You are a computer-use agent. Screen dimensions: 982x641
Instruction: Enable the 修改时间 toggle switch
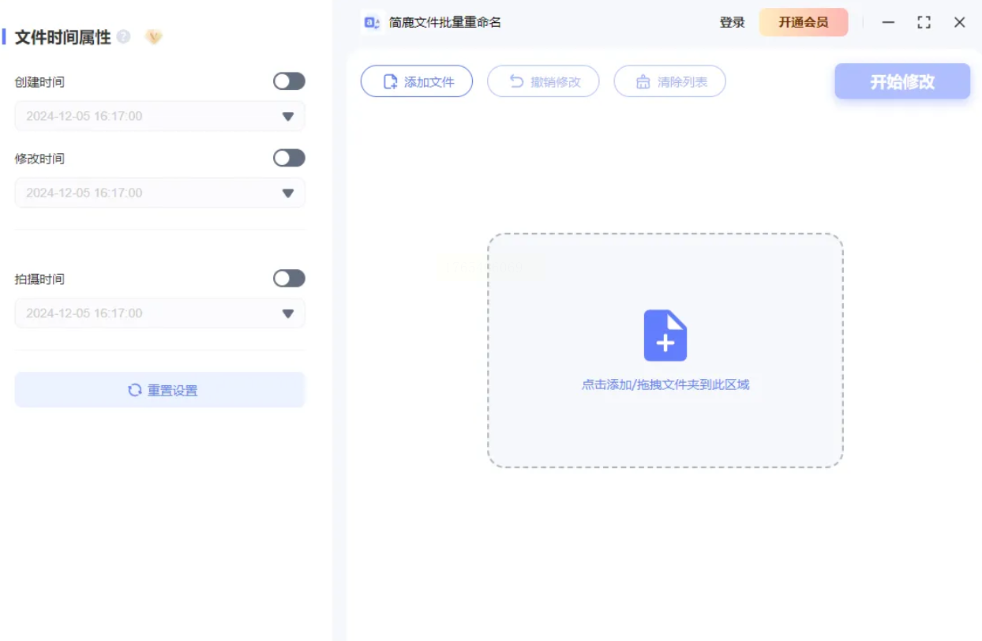(x=289, y=158)
